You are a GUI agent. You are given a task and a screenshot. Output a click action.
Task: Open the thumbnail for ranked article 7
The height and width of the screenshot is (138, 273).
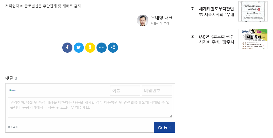coord(253,11)
